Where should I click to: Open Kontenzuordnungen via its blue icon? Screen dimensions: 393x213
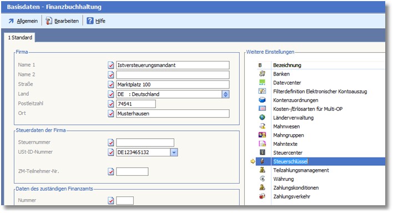[262, 100]
